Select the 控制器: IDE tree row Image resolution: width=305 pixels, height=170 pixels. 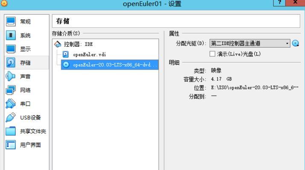106,44
